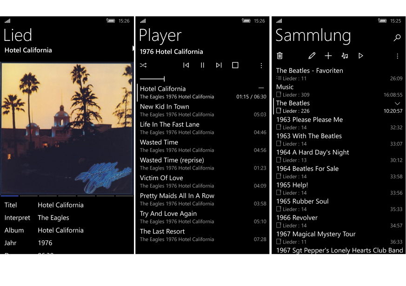Tick the checkbox for 1965 Rubber Soul
This screenshot has width=406, height=286.
279,209
